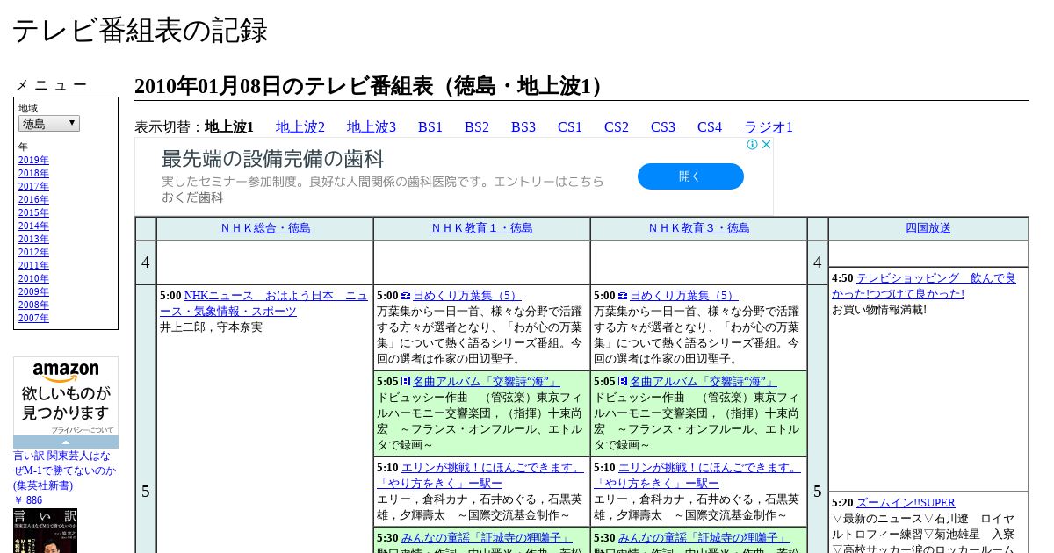Open the 2019年 archive link

click(33, 161)
